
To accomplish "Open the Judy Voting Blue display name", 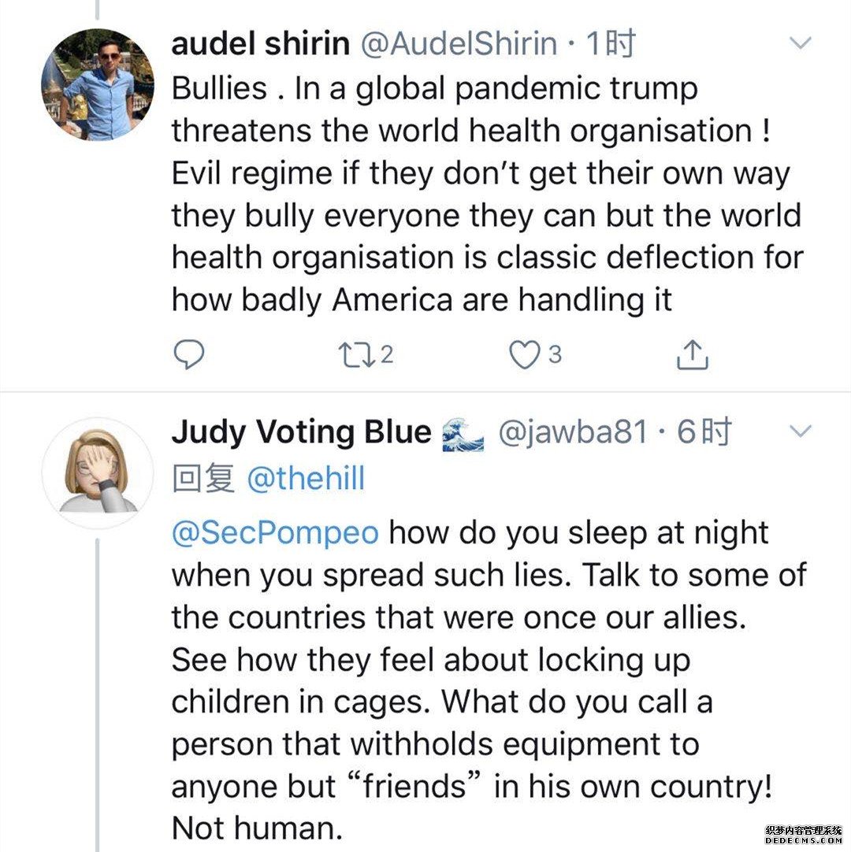I will [x=301, y=432].
